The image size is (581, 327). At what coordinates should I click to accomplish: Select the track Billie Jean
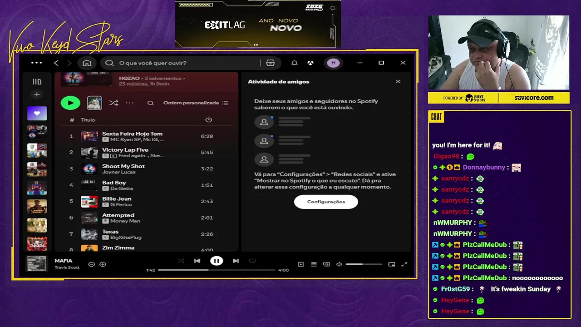pyautogui.click(x=147, y=202)
